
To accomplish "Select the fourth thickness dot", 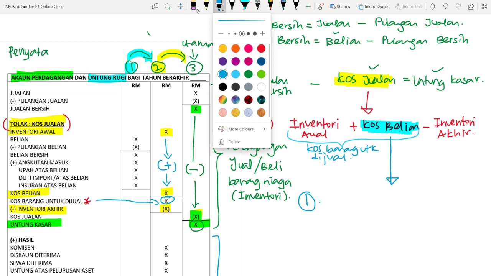I will pyautogui.click(x=248, y=34).
